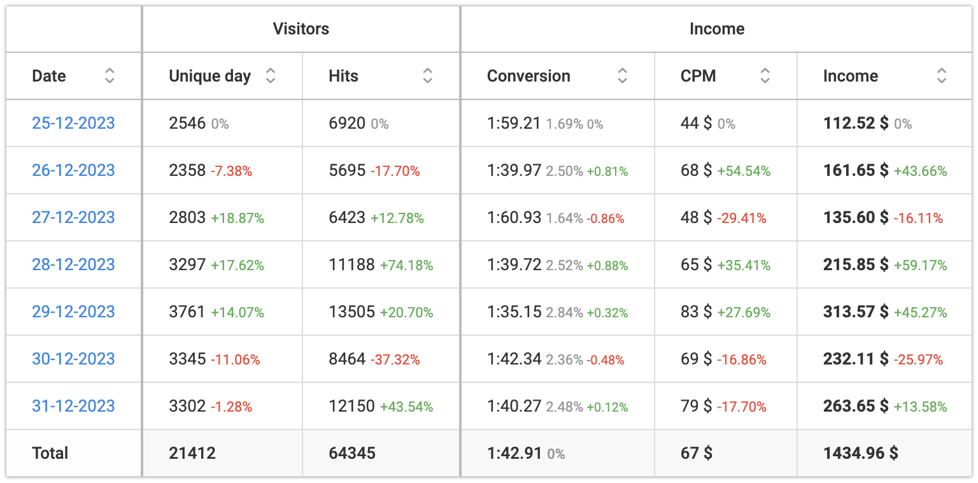Click the -37.32% hits change

395,359
